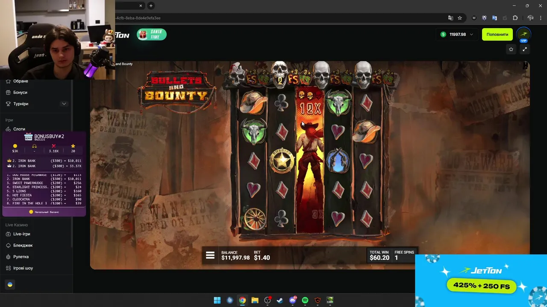Screen dimensions: 547x307
Task: Open the slot game hamburger menu
Action: 210,255
